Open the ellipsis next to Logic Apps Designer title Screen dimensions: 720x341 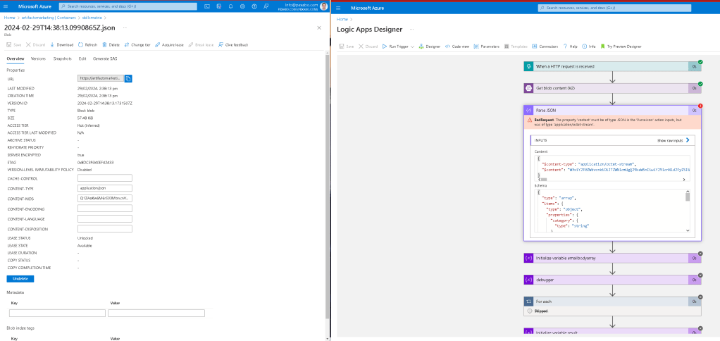[x=411, y=30]
